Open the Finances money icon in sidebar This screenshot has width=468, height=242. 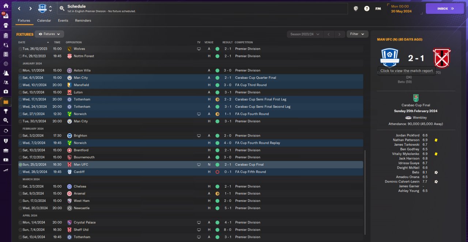(5, 160)
